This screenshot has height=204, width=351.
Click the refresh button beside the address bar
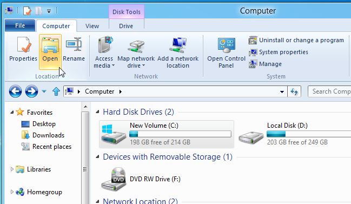coord(294,91)
